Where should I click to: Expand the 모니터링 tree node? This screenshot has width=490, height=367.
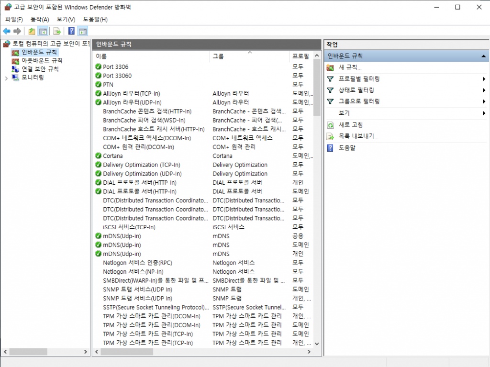point(6,78)
